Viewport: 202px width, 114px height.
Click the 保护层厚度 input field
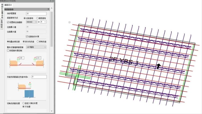click(36, 13)
